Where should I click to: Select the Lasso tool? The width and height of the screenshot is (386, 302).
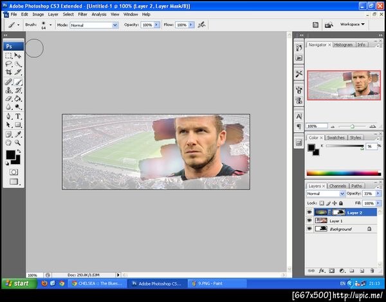pyautogui.click(x=8, y=64)
